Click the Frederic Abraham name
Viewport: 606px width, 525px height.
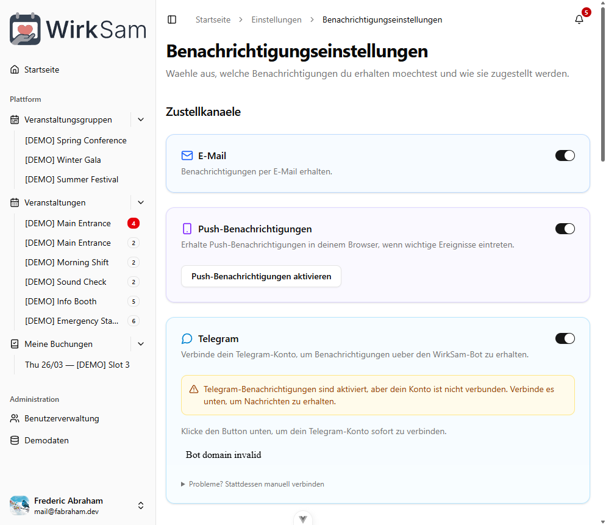(x=68, y=501)
